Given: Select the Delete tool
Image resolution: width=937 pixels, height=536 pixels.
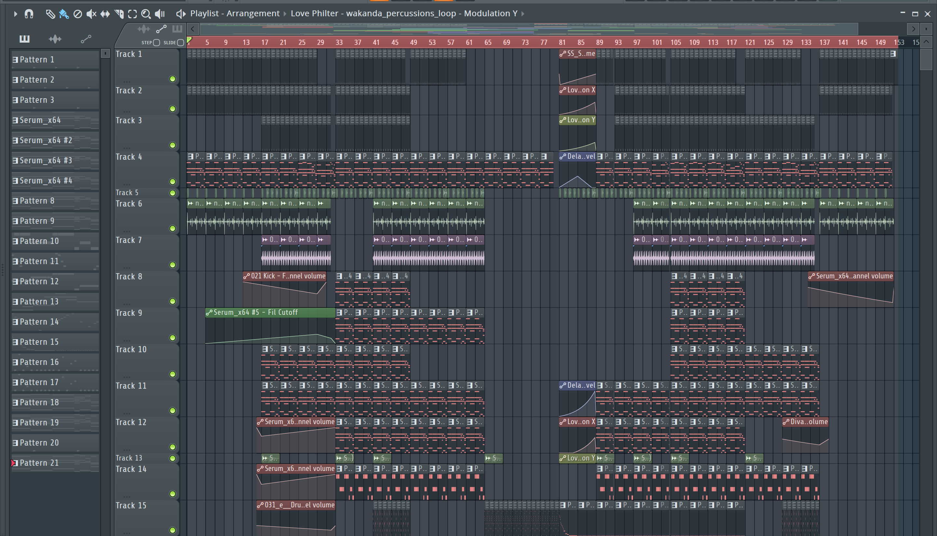Looking at the screenshot, I should click(x=77, y=14).
